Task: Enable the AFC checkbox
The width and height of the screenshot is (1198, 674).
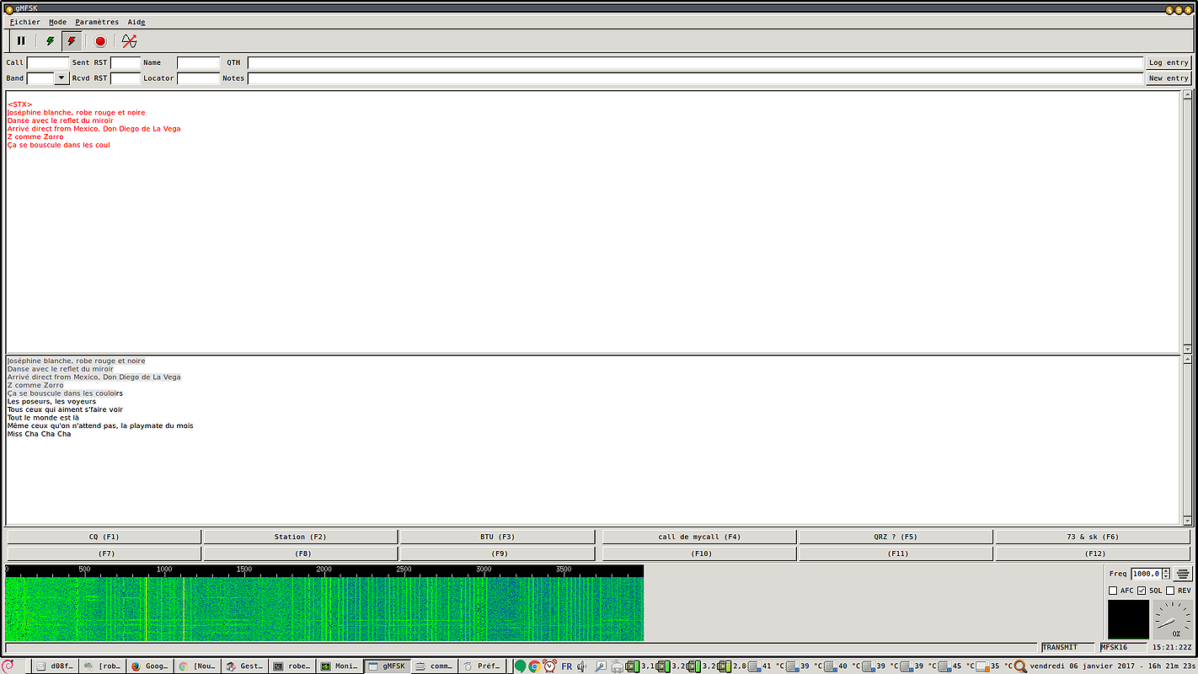Action: point(1113,591)
